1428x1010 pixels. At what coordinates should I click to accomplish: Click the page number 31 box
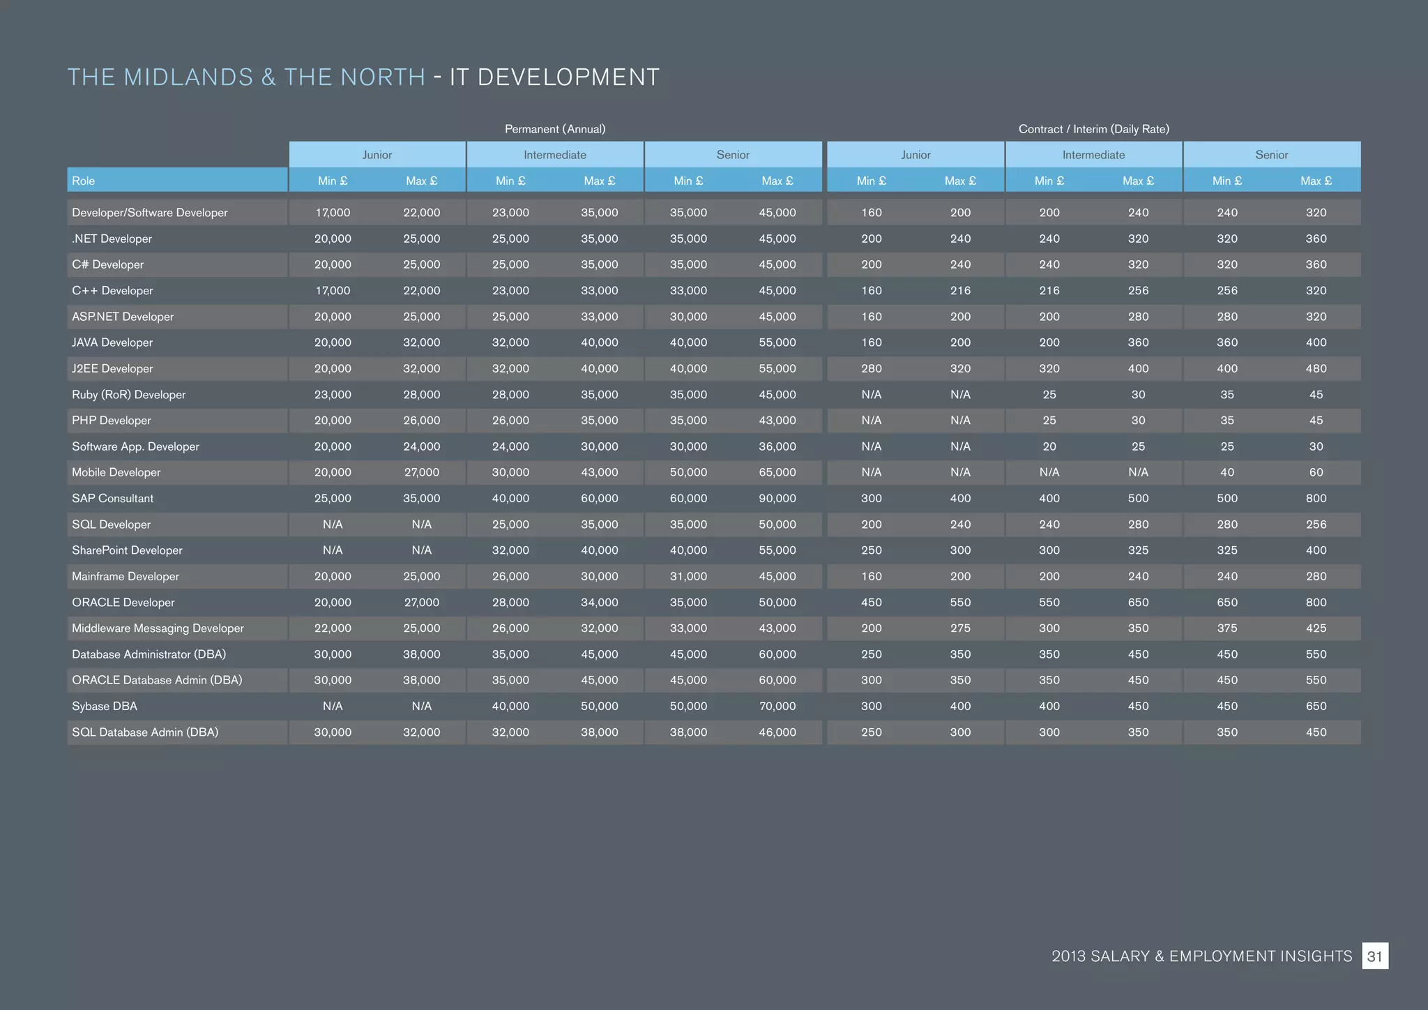coord(1374,956)
